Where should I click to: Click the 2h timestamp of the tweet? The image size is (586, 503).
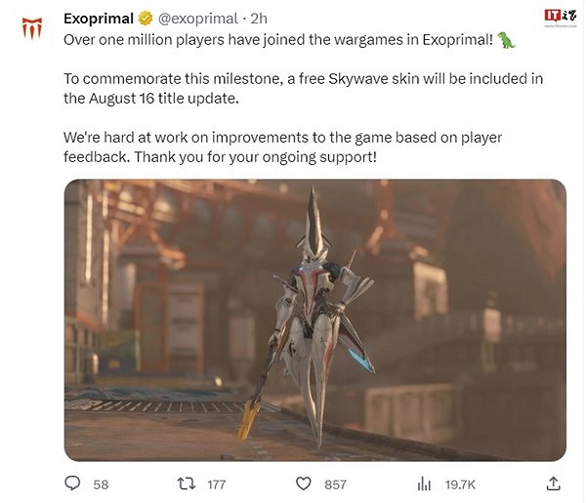pyautogui.click(x=259, y=19)
